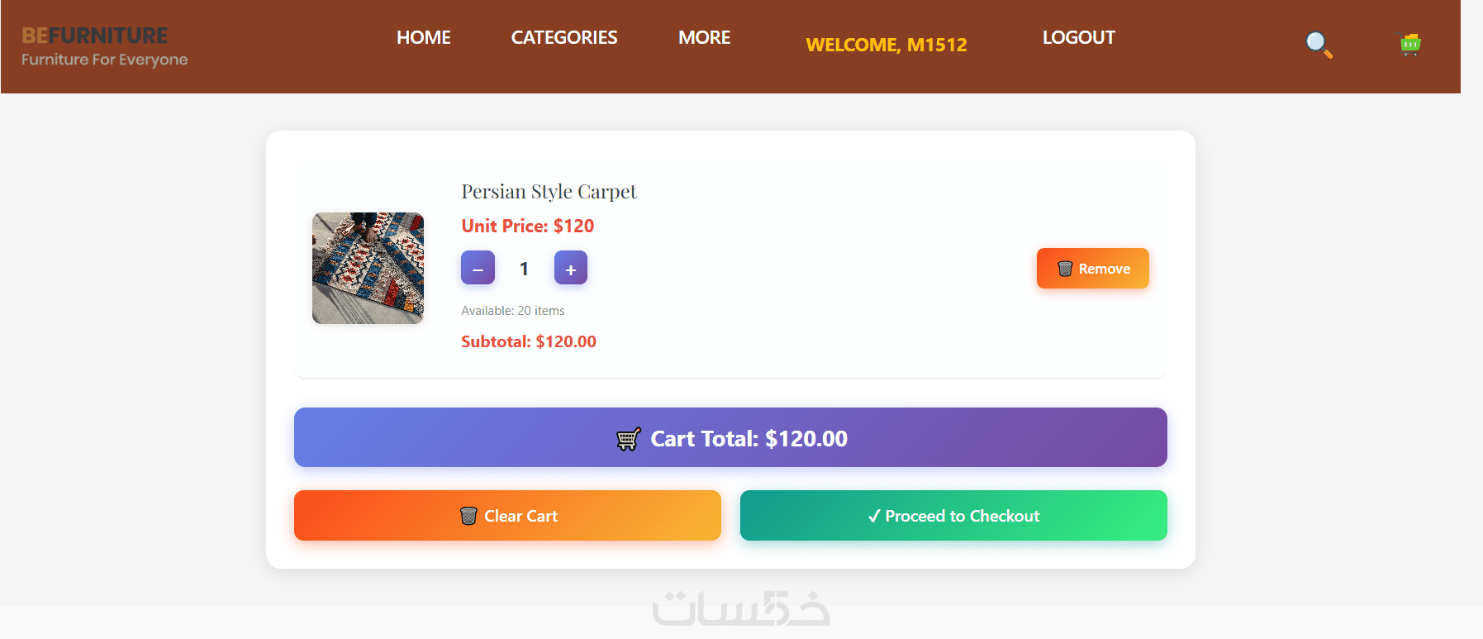Click the Available: 20 items label
The image size is (1483, 639).
click(513, 311)
